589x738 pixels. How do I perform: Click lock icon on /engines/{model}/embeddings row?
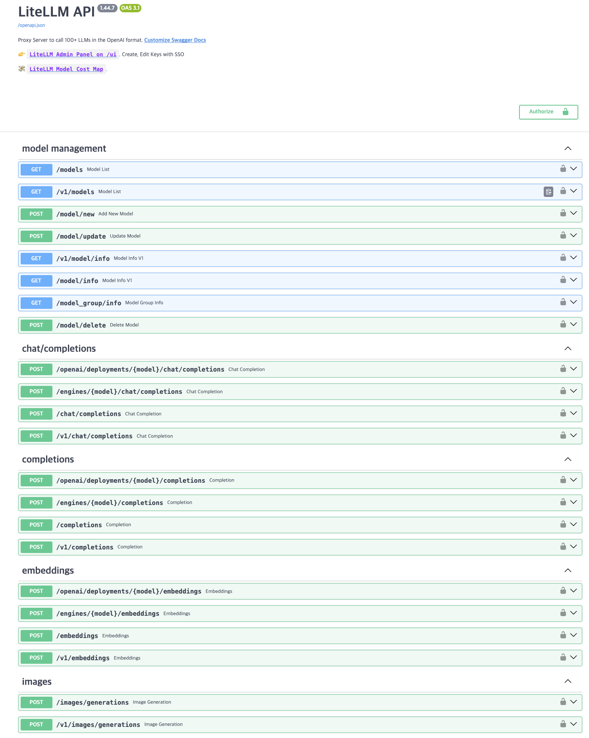[x=563, y=613]
